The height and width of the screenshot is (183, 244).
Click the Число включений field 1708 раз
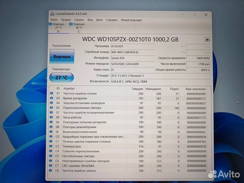[198, 64]
